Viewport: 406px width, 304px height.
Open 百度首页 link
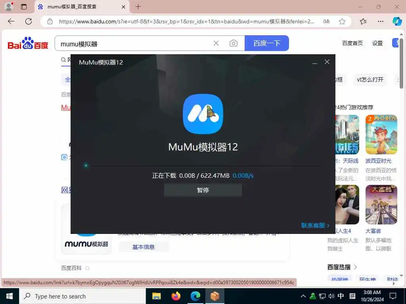coord(352,43)
